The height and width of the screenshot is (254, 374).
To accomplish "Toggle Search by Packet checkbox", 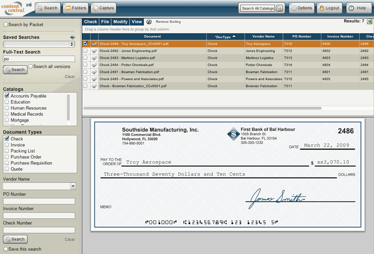I will tap(6, 25).
